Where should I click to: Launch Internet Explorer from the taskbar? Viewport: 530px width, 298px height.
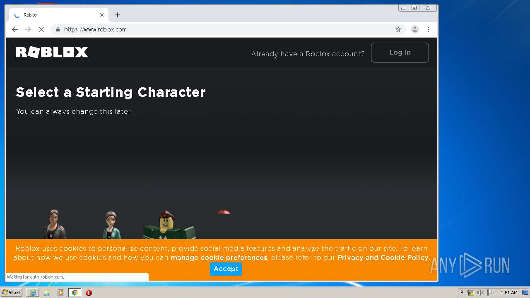click(33, 293)
